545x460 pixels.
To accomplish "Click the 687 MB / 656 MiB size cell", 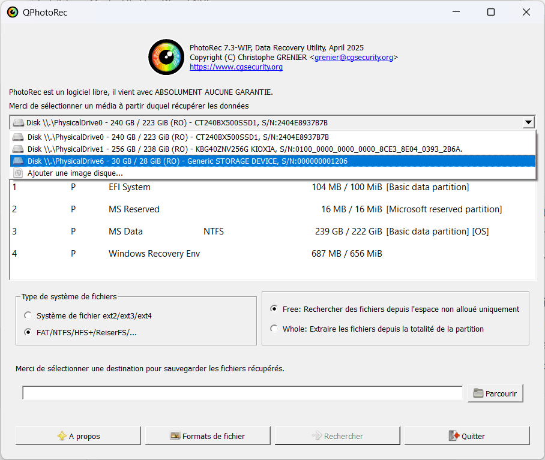I will 346,254.
